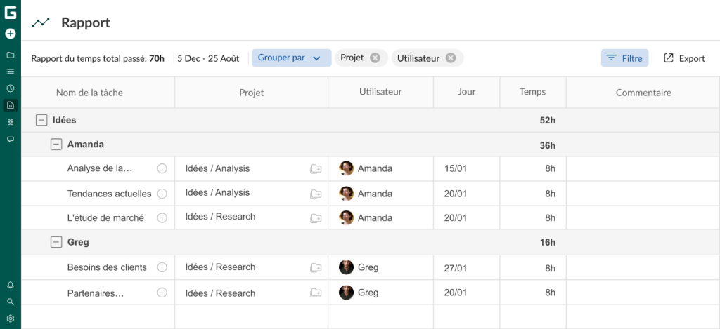The image size is (720, 329).
Task: Open settings gear icon in sidebar
Action: tap(10, 318)
